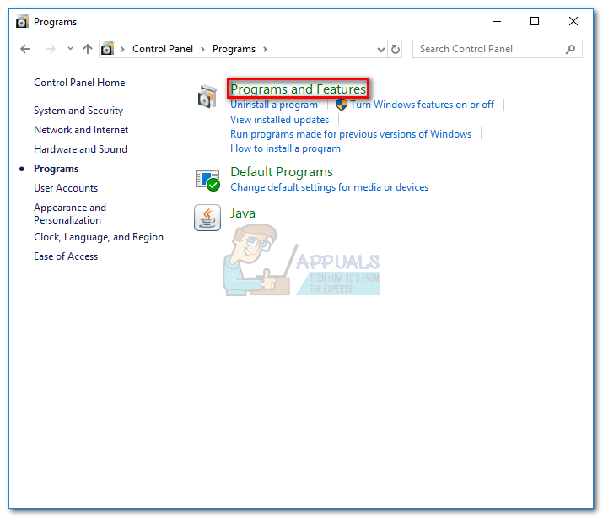Close the Programs window
Screen dimensions: 603x518
click(x=573, y=21)
